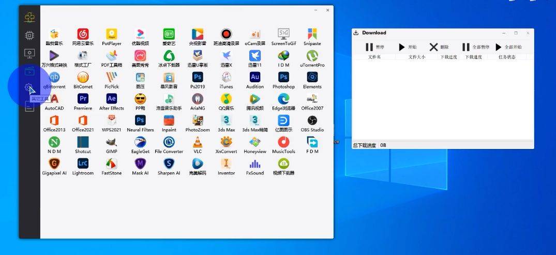
Task: Select the uTorrentPro icon
Action: [x=312, y=56]
